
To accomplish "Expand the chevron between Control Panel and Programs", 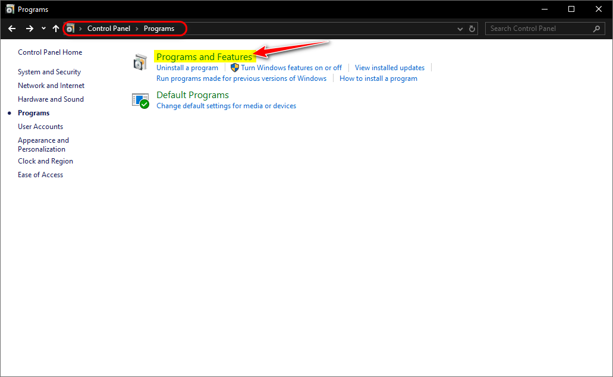I will [137, 29].
